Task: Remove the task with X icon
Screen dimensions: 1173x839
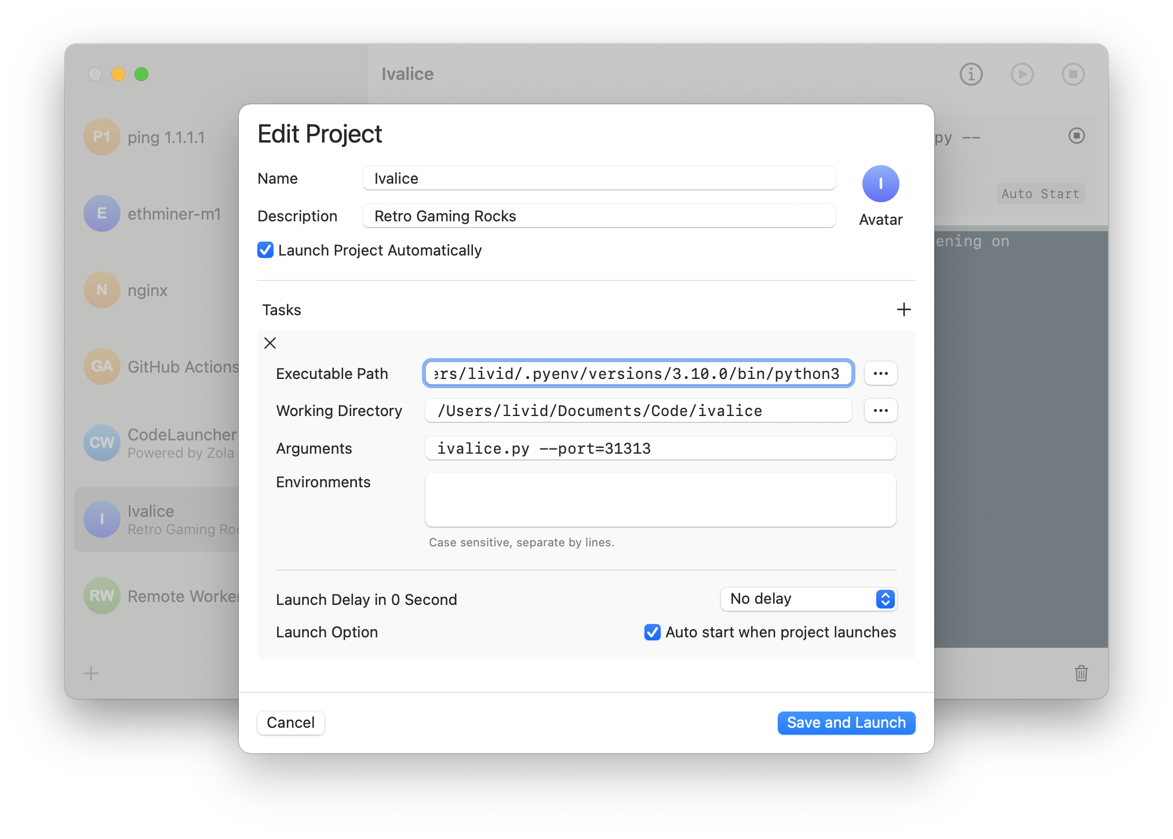Action: point(270,343)
